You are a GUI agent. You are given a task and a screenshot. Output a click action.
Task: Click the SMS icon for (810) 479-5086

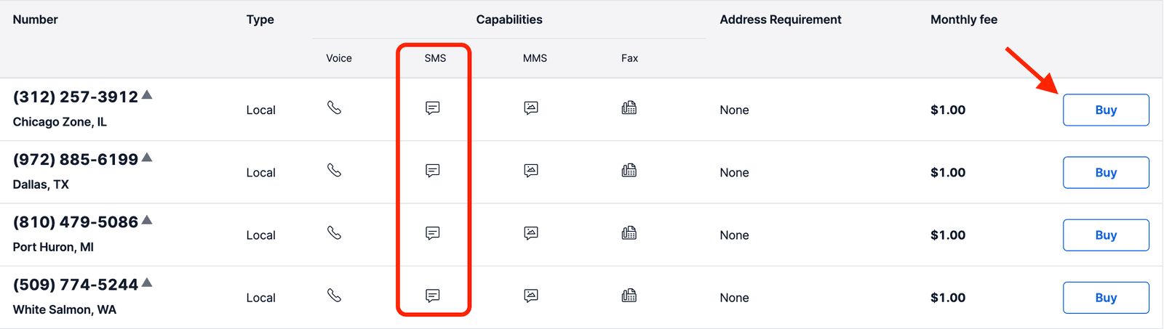tap(433, 233)
